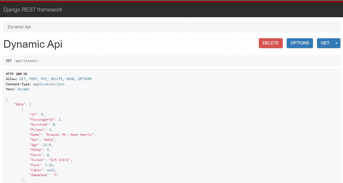The height and width of the screenshot is (183, 343).
Task: Click POST in the Allow header list
Action: tap(33, 79)
